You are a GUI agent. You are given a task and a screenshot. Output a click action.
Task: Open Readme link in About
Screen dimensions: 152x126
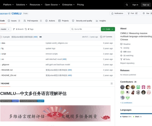125,44
